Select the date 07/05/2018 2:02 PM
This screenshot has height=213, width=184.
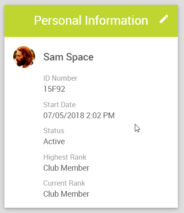79,116
